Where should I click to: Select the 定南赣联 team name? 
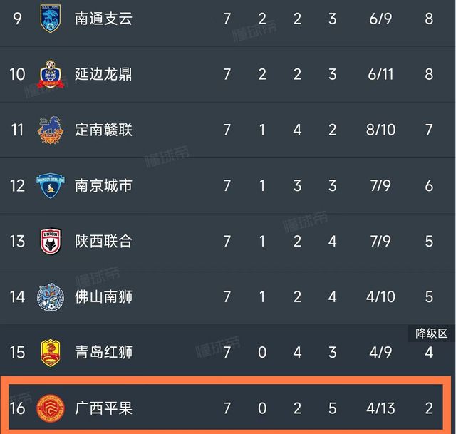pyautogui.click(x=103, y=130)
